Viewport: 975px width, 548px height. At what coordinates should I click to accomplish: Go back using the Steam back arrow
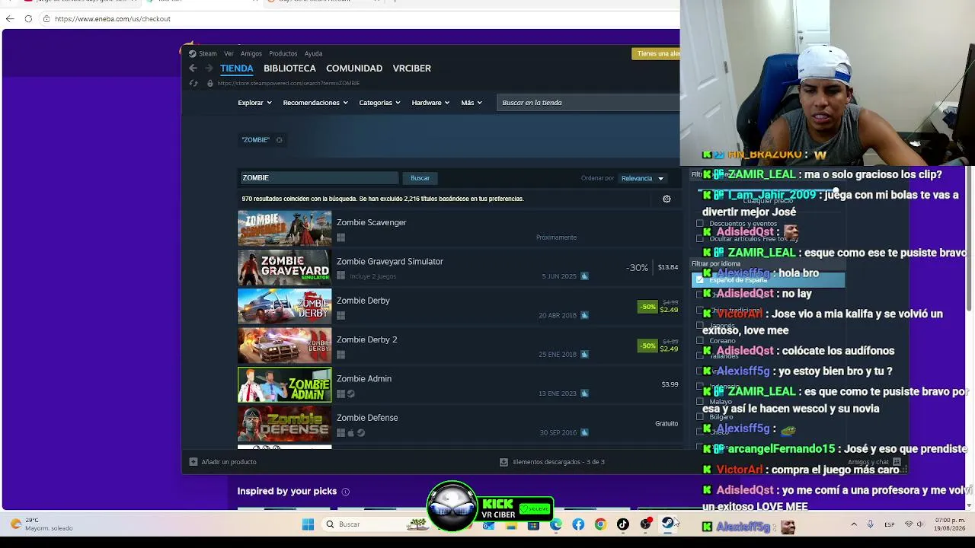coord(193,68)
